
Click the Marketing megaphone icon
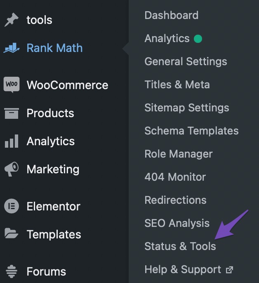tap(12, 169)
